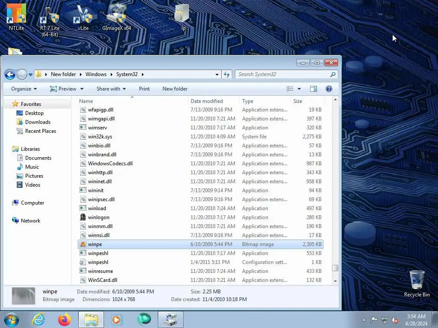Open the Documents library
This screenshot has width=438, height=328.
38,158
